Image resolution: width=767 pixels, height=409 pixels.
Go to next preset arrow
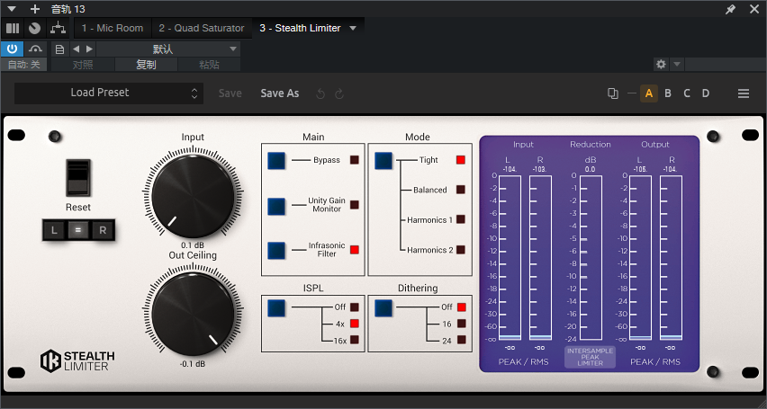coord(89,49)
